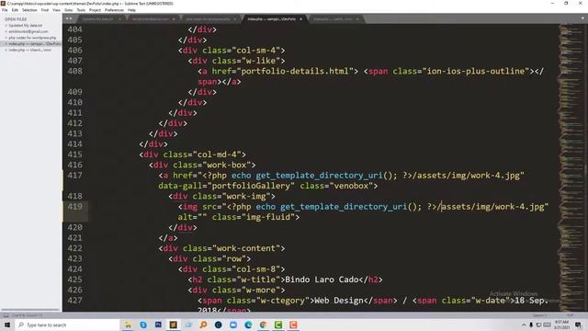Open Microsoft Edge from taskbar
Image resolution: width=588 pixels, height=331 pixels.
tap(248, 325)
